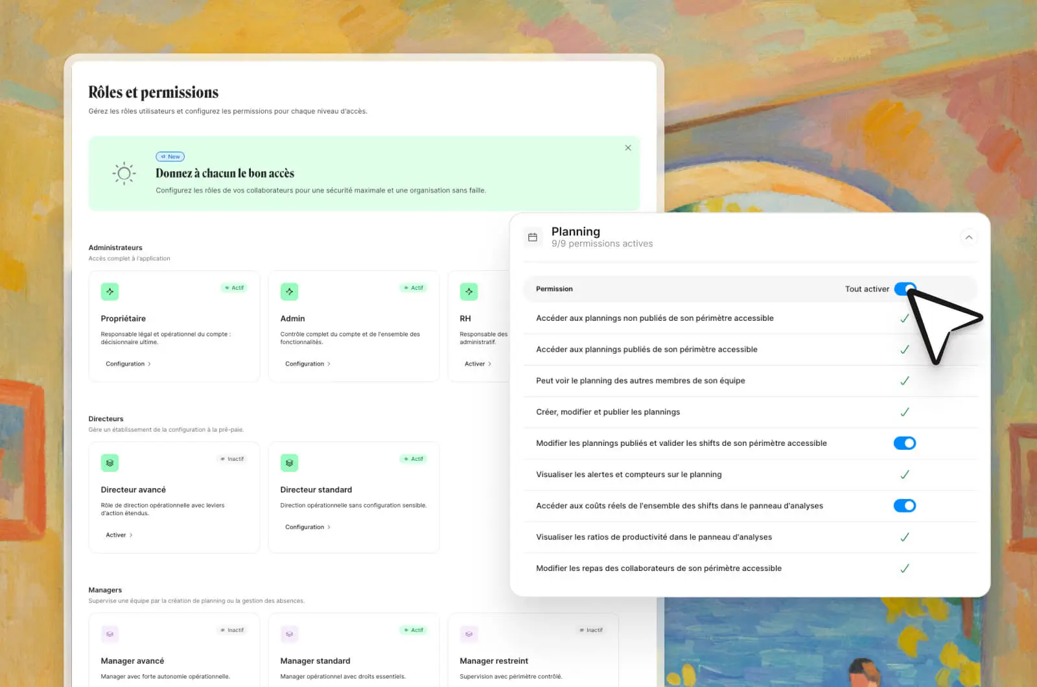Click the sun icon in the green banner
1037x687 pixels.
pyautogui.click(x=124, y=173)
